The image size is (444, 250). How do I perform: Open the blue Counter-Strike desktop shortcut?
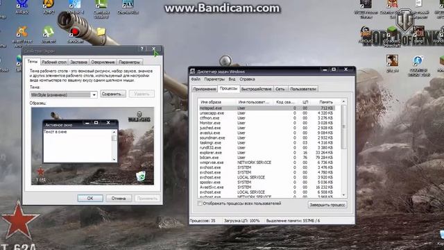(418, 65)
